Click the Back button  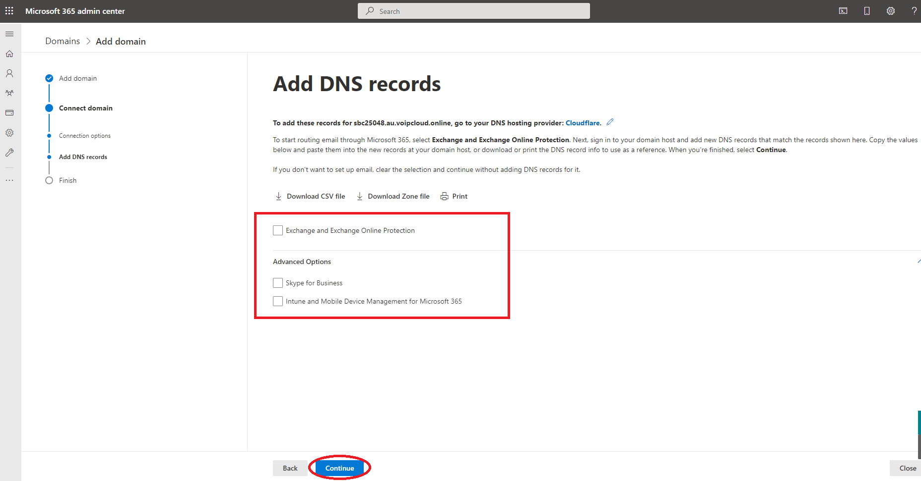point(290,468)
